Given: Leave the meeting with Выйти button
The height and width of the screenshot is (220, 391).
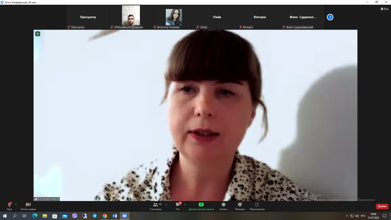Looking at the screenshot, I should 382,206.
